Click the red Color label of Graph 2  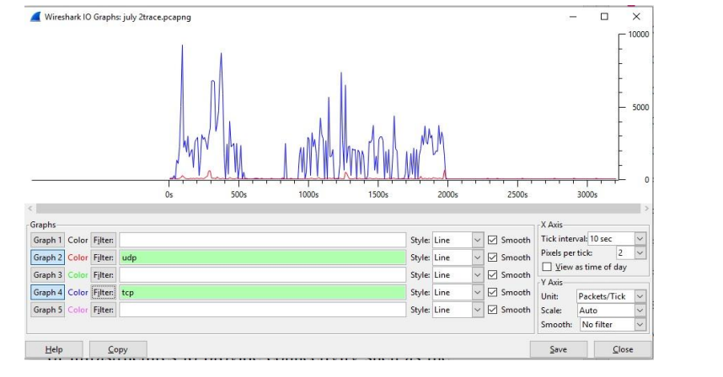click(78, 258)
